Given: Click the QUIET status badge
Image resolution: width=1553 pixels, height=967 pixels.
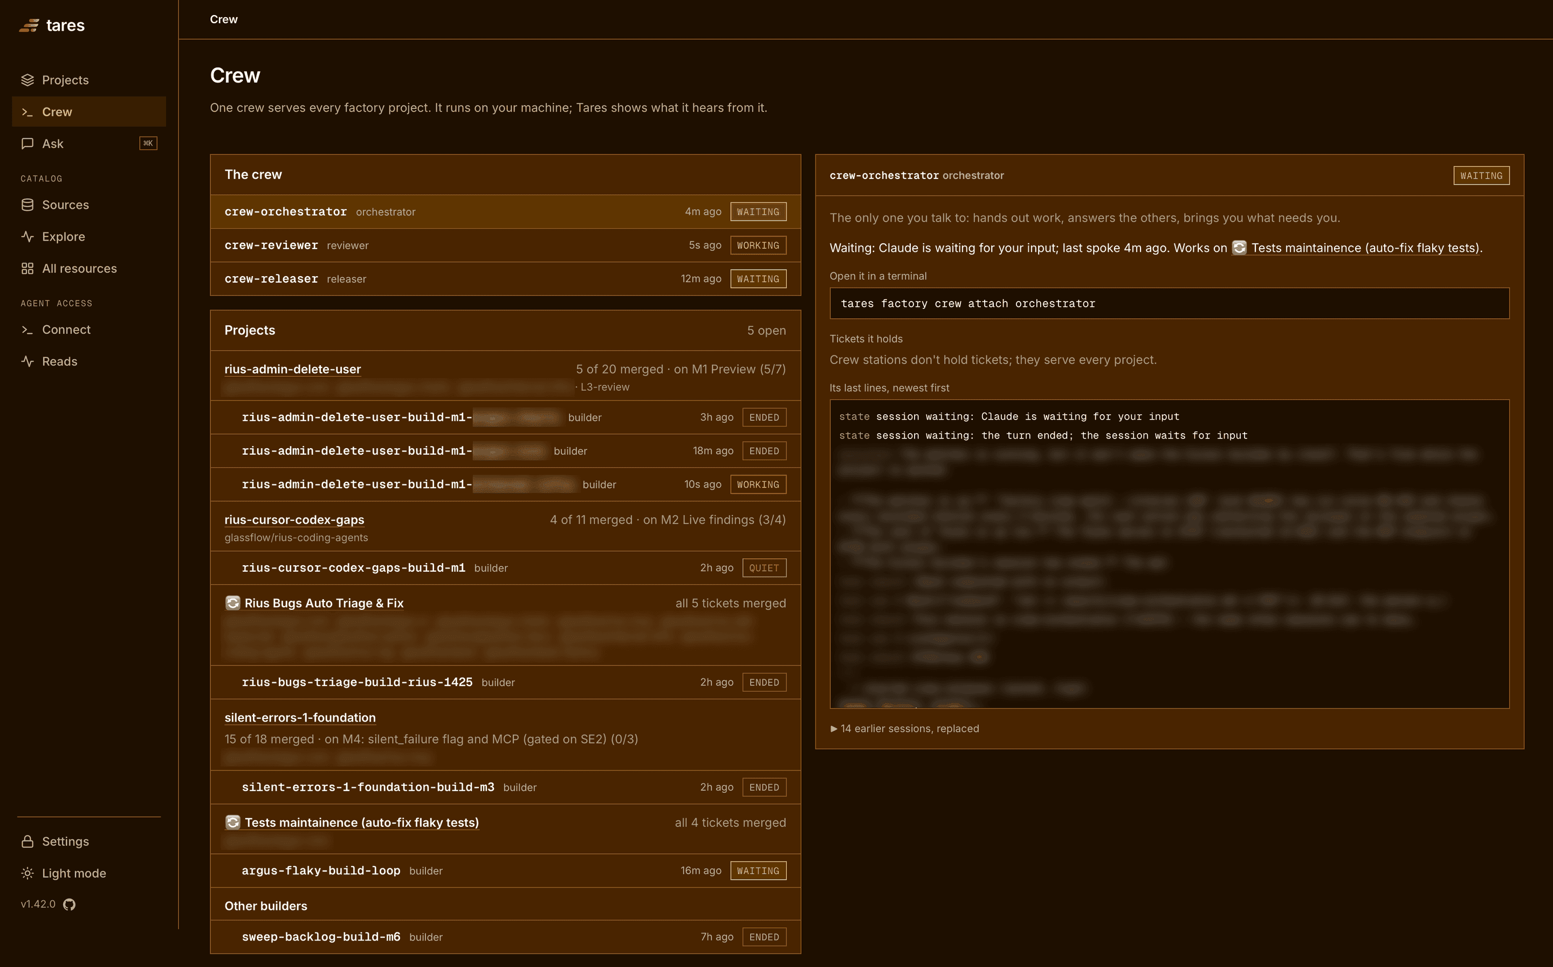Looking at the screenshot, I should pyautogui.click(x=764, y=568).
